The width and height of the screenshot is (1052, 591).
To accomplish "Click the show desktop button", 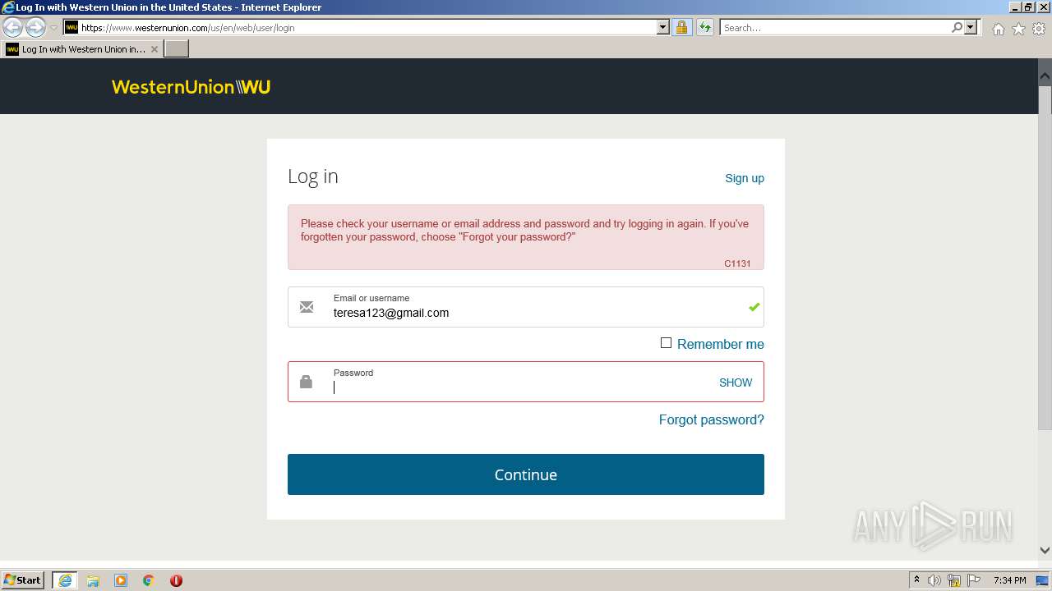I will (1042, 580).
